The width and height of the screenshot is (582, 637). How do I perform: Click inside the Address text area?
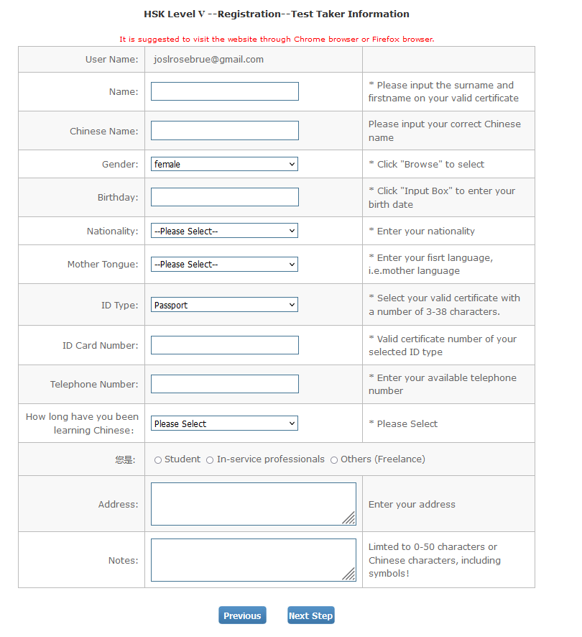pos(254,504)
